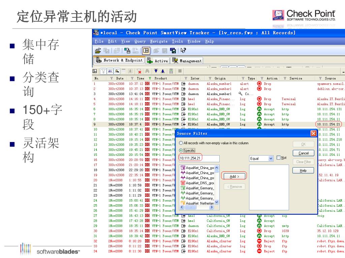Click the funnel icon in the Source column header
The image size is (345, 258).
pyautogui.click(x=320, y=78)
